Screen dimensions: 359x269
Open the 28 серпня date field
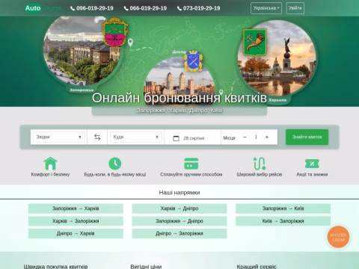point(192,137)
